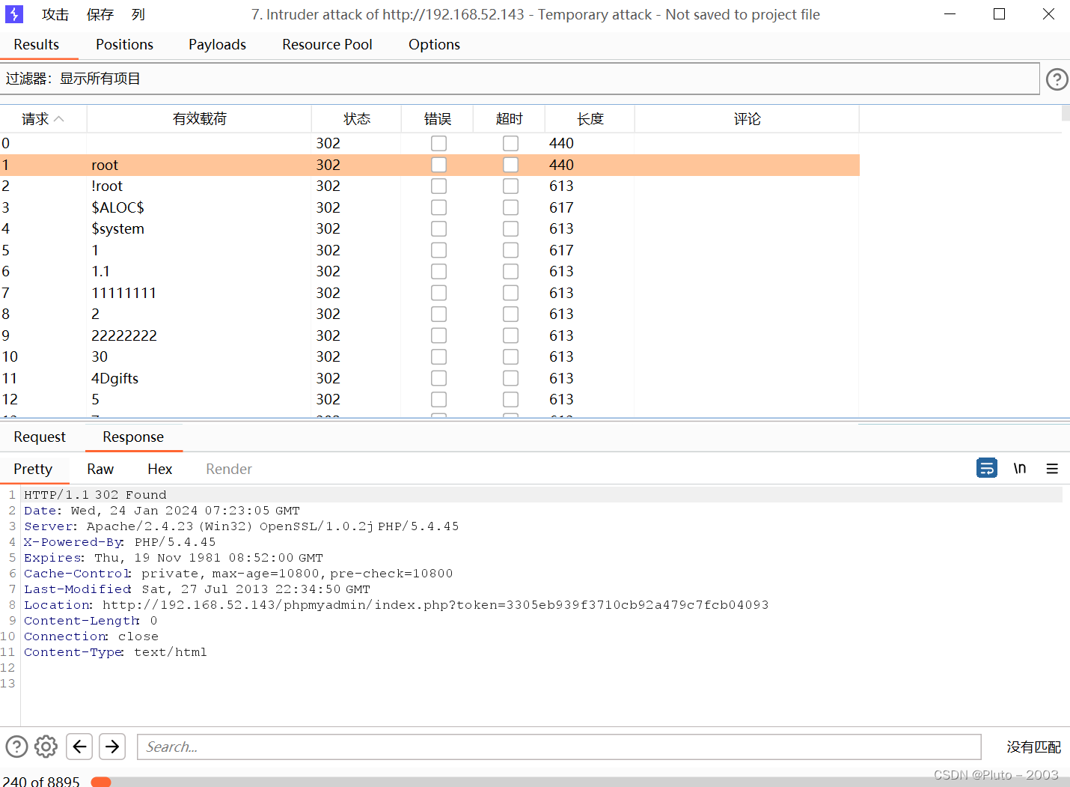This screenshot has height=787, width=1070.
Task: Tick the error checkbox for $system row
Action: click(x=438, y=228)
